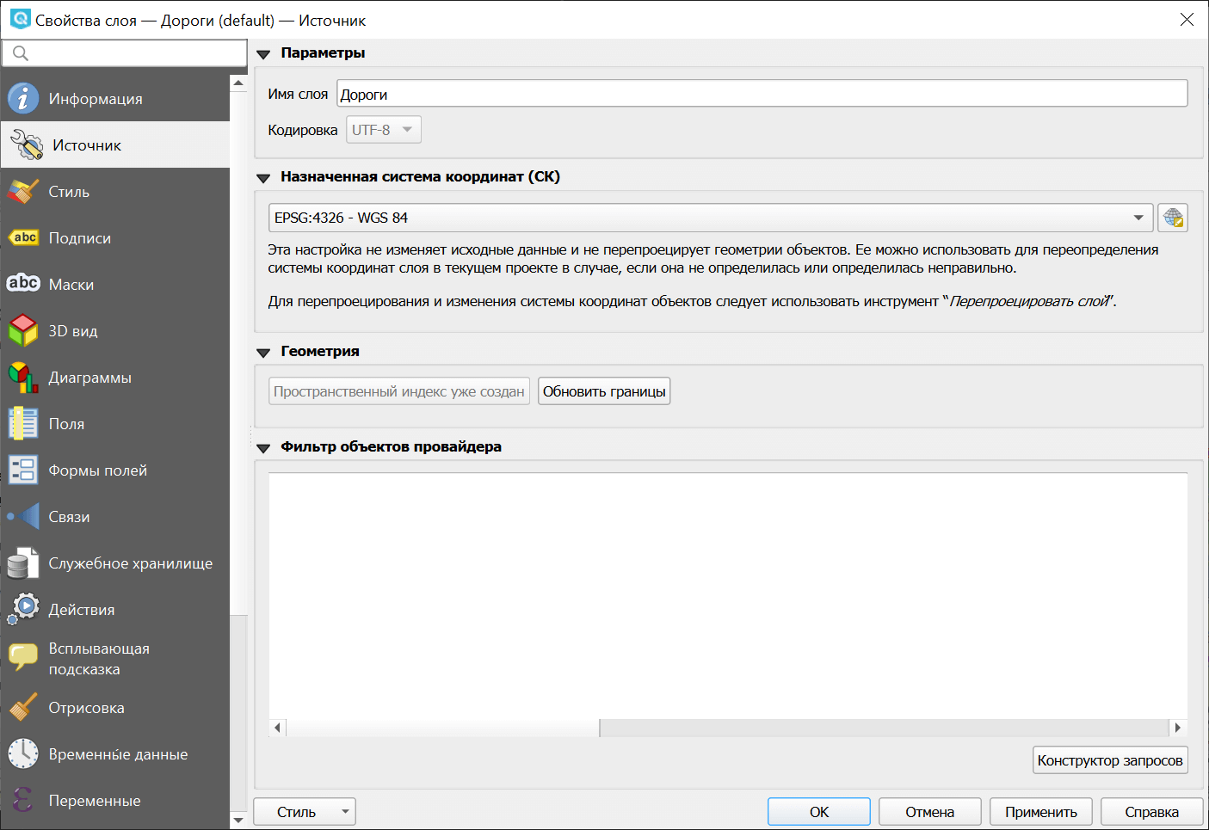
Task: Collapse the Параметры section
Action: coord(263,52)
